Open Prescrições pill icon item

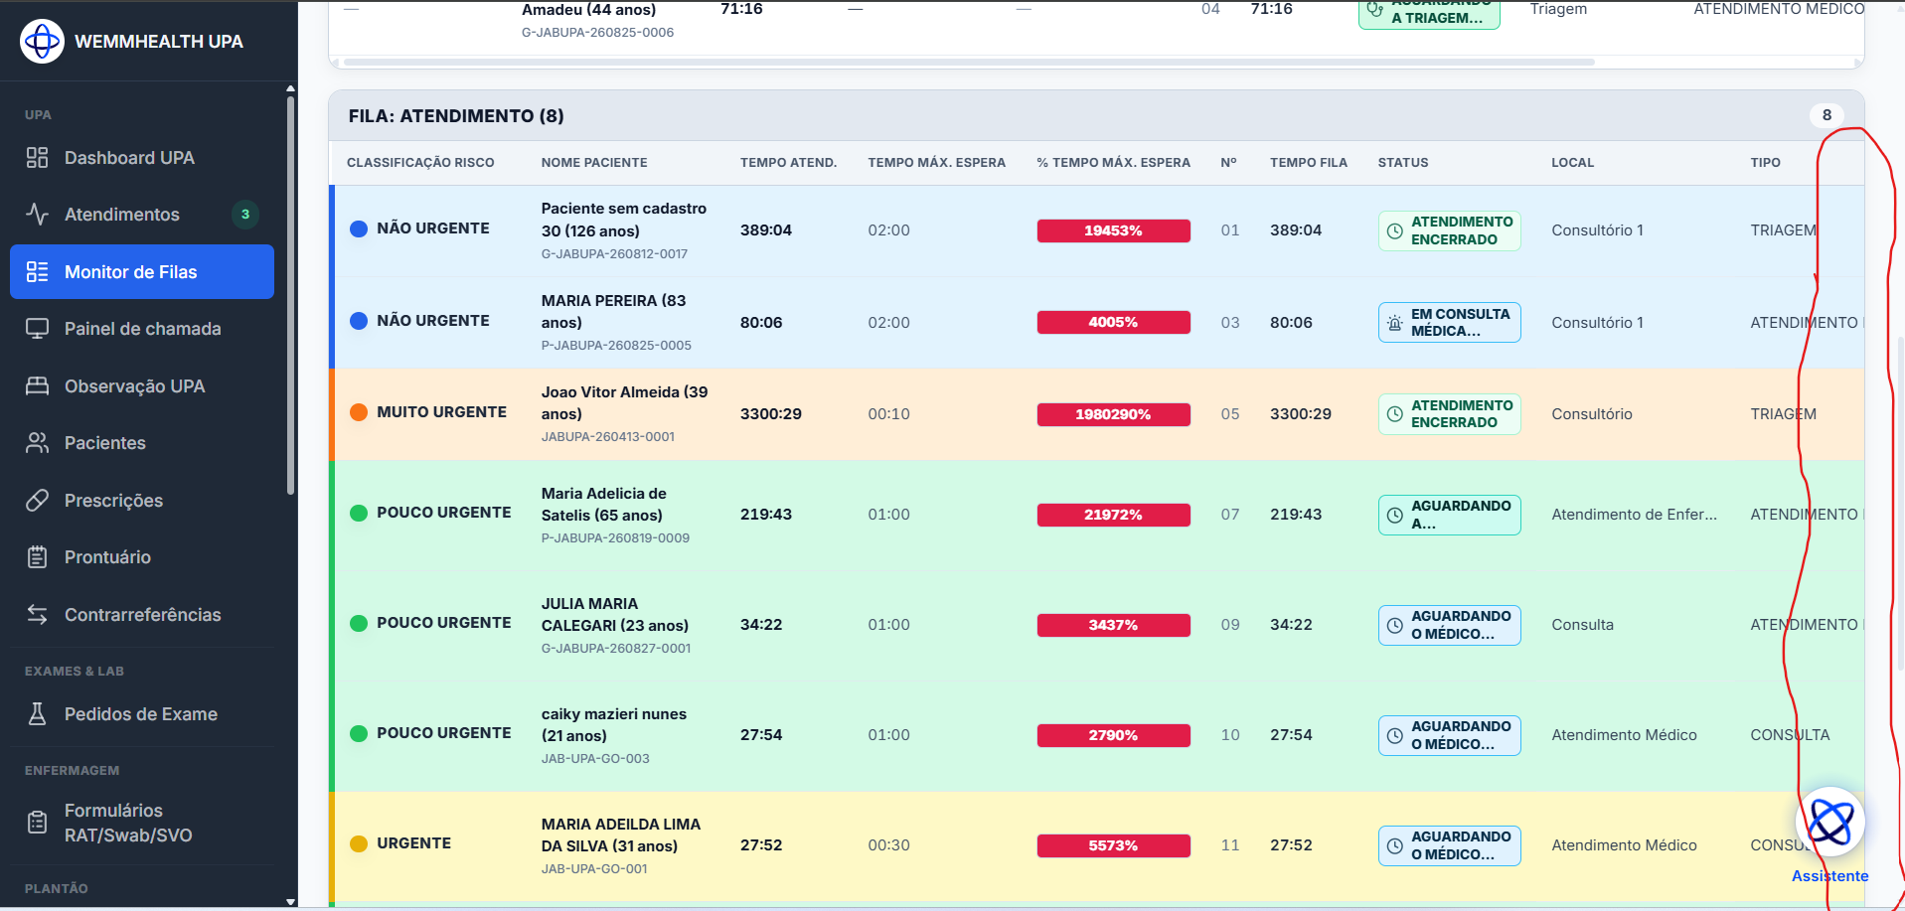coord(142,501)
